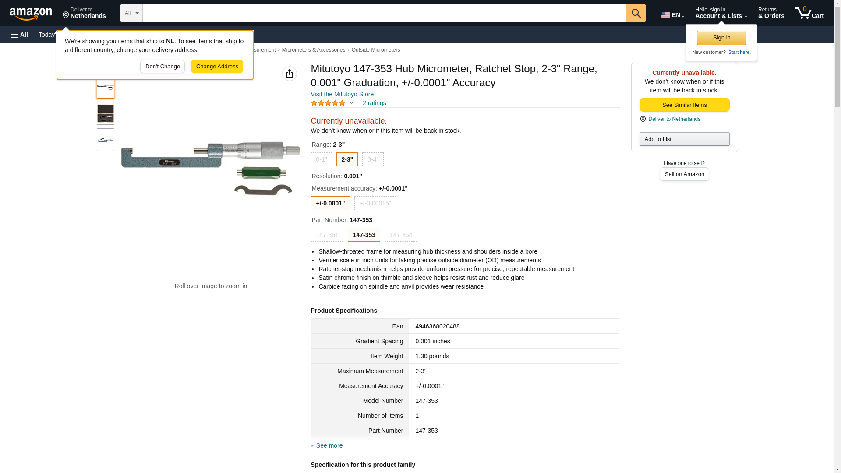
Task: Click the Amazon search input field
Action: point(384,13)
